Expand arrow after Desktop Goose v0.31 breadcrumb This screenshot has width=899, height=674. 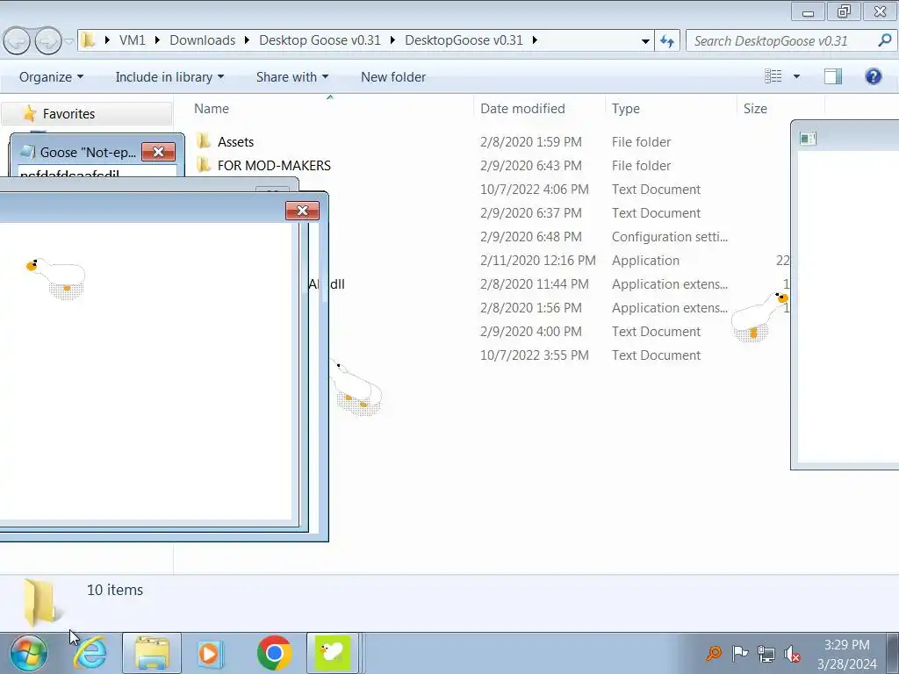pos(392,40)
